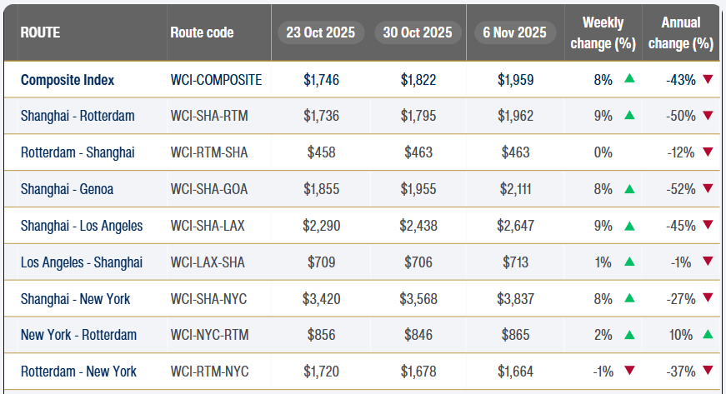Click green annual arrow for New York - Rotterdam

[x=708, y=334]
